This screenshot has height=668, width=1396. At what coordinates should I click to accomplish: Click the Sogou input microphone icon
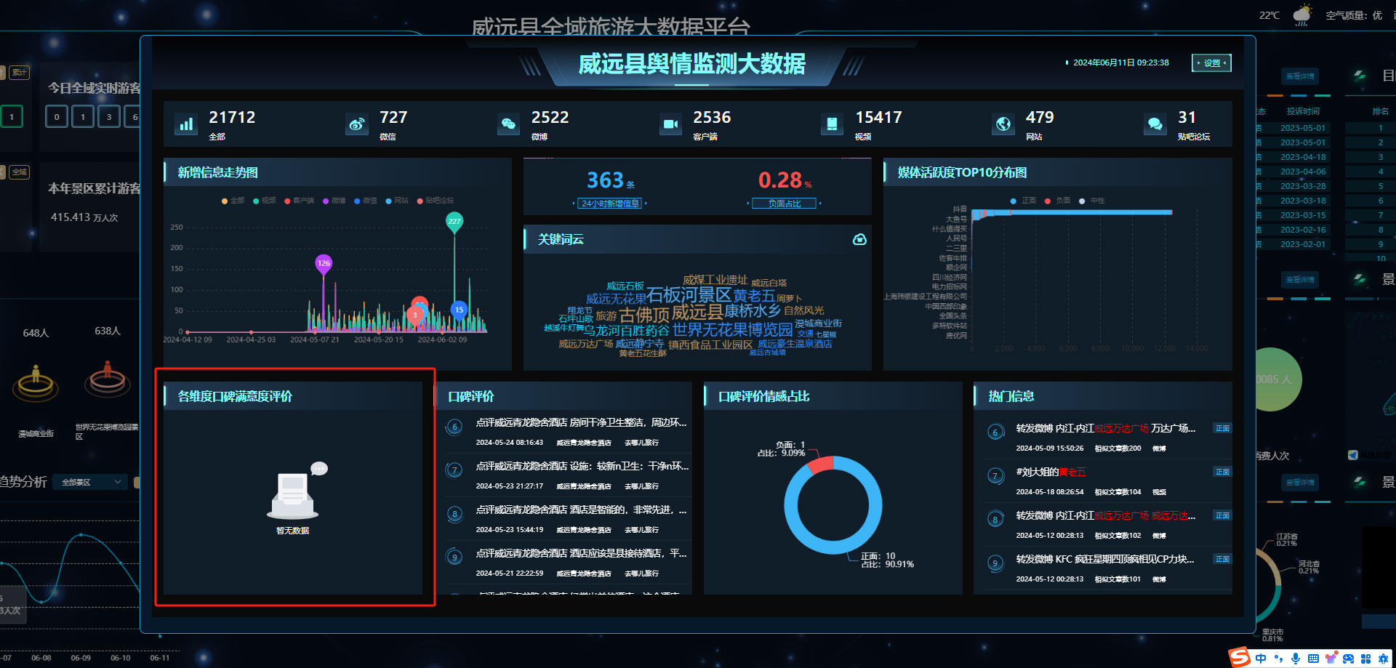pos(1295,658)
